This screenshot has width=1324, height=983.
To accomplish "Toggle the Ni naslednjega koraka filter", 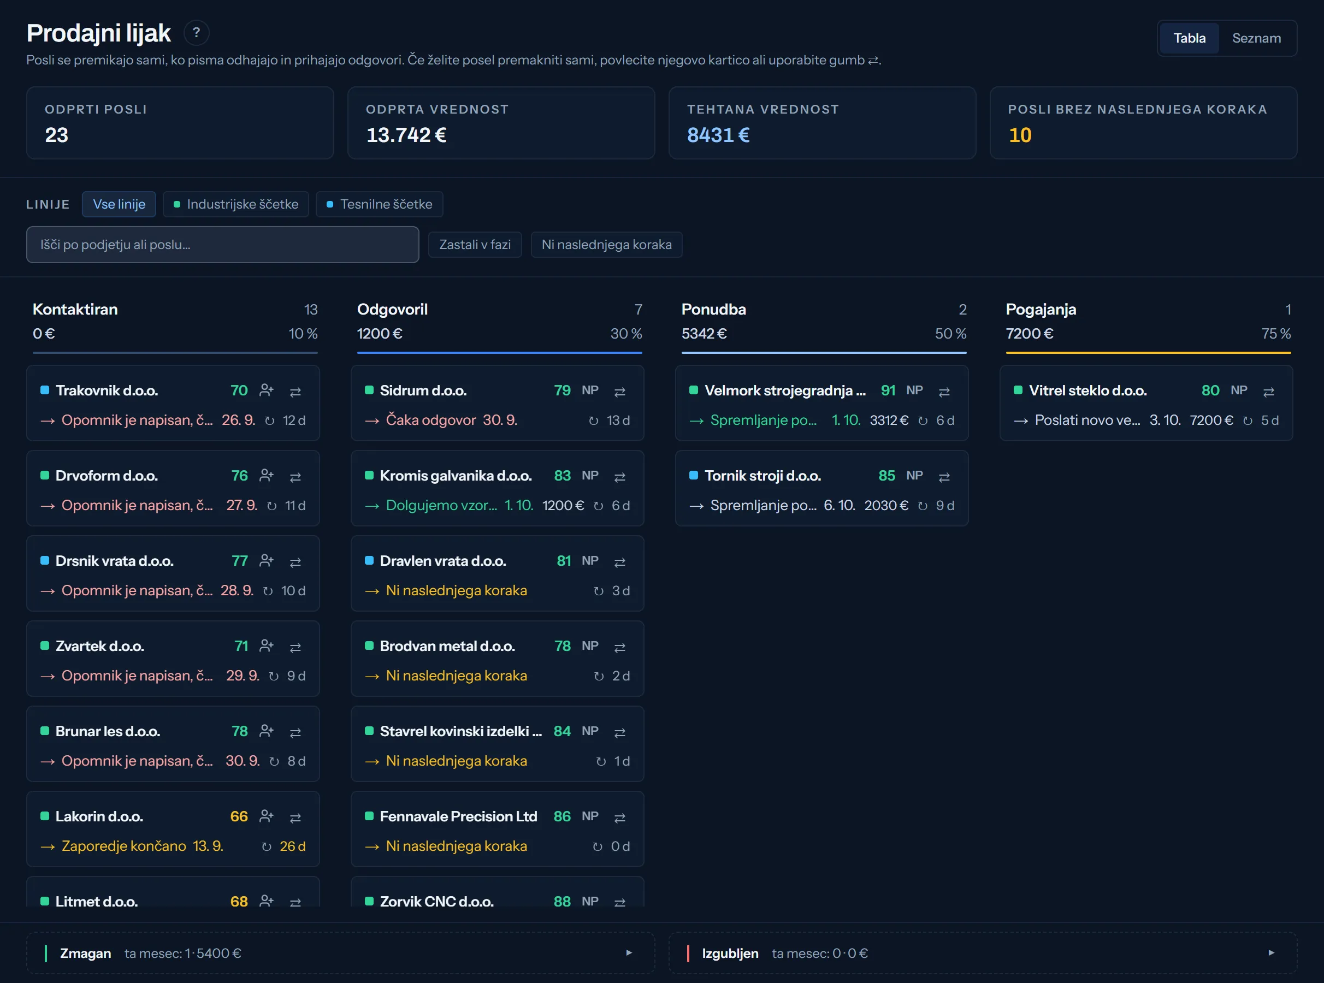I will pyautogui.click(x=606, y=245).
